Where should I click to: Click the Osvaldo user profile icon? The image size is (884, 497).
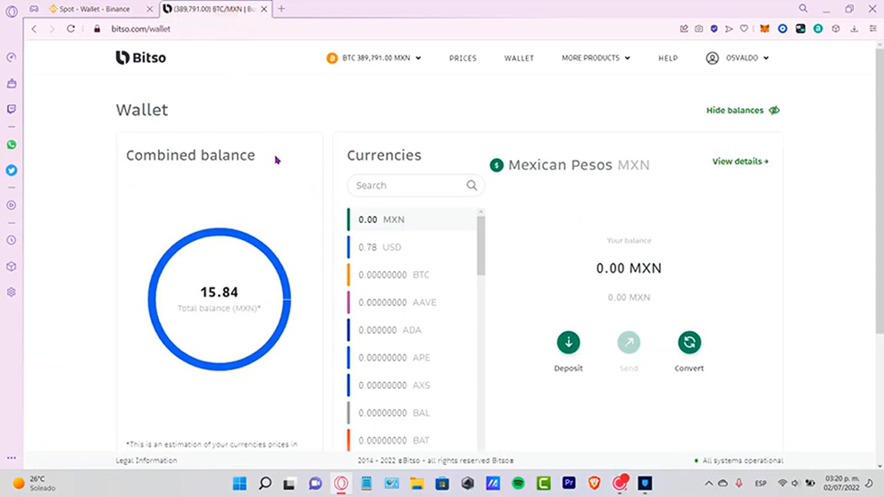712,58
